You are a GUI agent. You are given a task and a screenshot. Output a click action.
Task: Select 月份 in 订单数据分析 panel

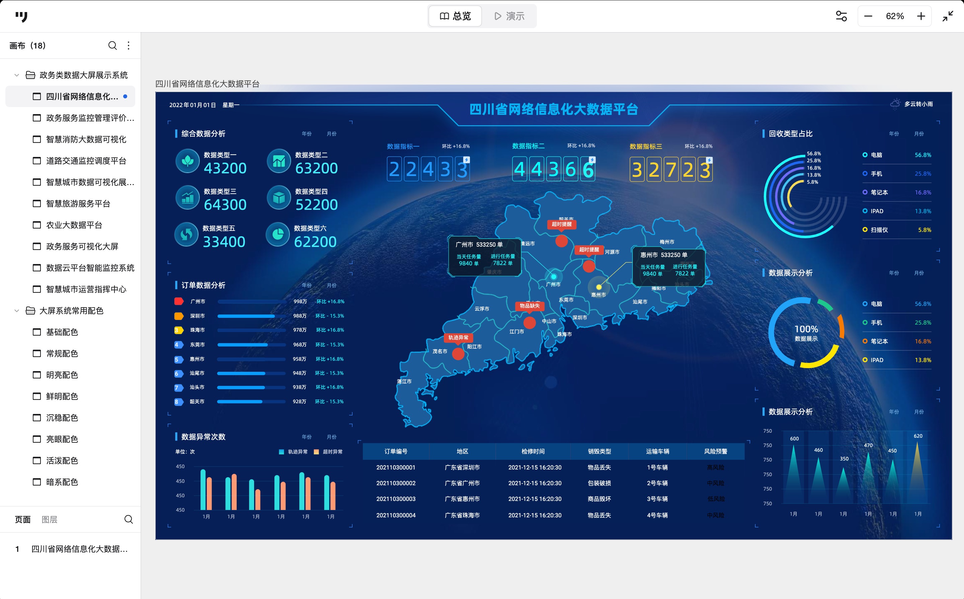coord(332,285)
